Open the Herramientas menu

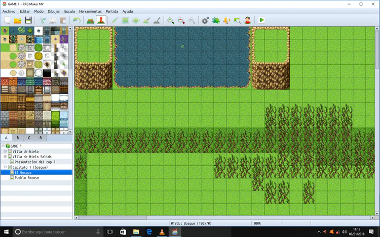coord(90,11)
